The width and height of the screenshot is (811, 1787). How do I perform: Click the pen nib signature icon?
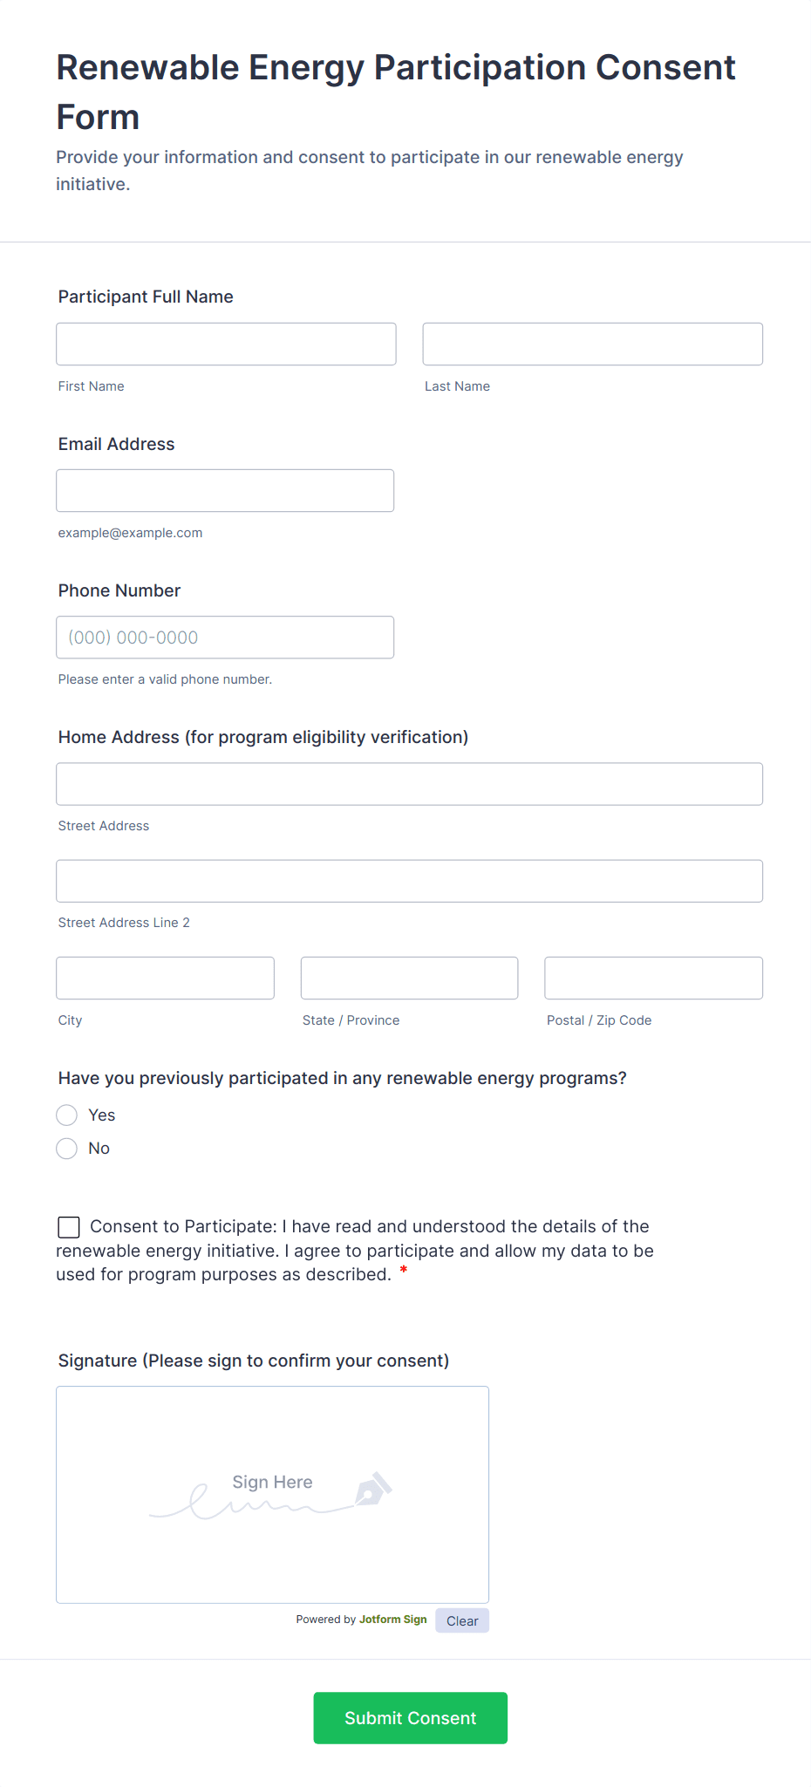pos(373,1490)
